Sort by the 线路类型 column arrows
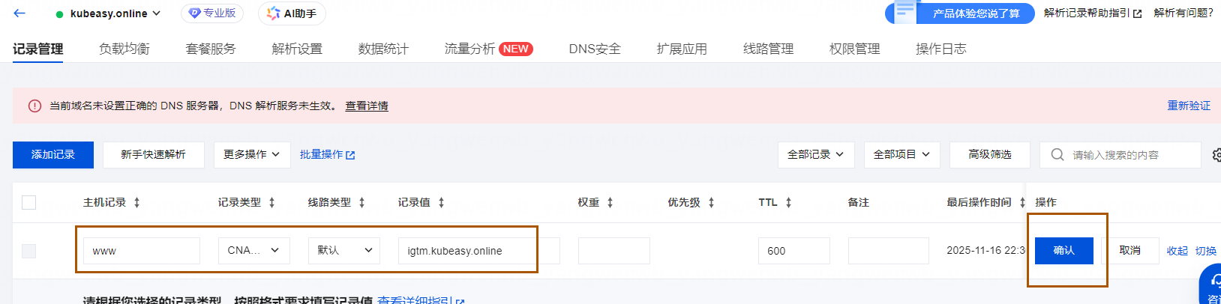This screenshot has width=1221, height=304. point(361,202)
